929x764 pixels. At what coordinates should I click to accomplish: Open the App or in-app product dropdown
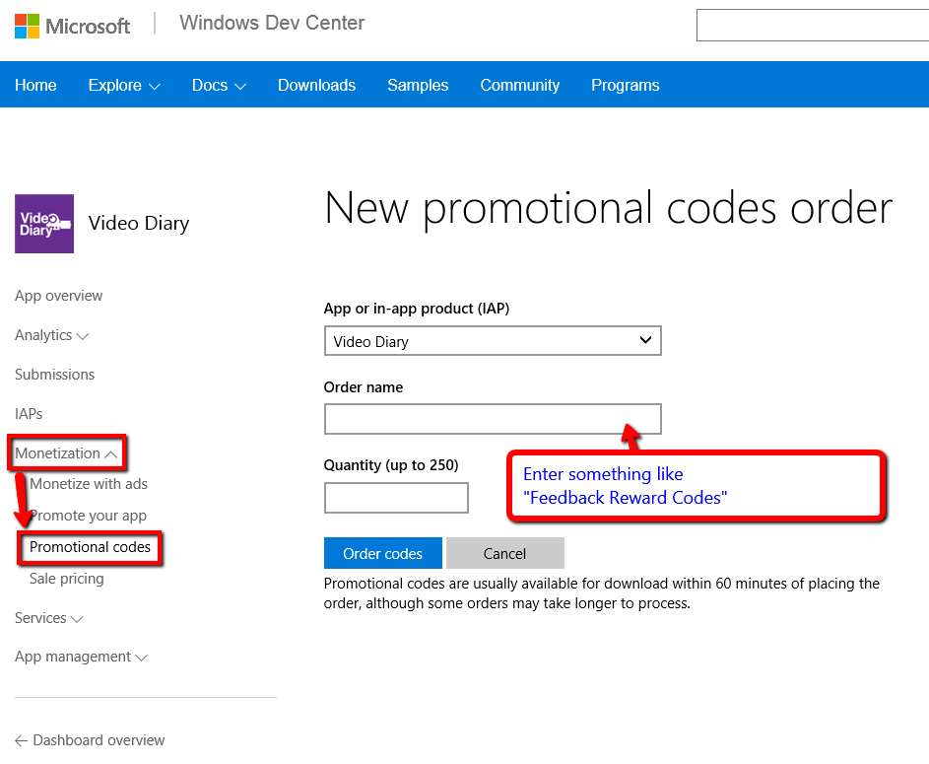pyautogui.click(x=492, y=341)
